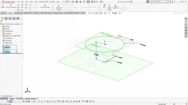Image resolution: width=188 pixels, height=105 pixels.
Task: Select the Smart Dimension tool
Action: pos(11,6)
